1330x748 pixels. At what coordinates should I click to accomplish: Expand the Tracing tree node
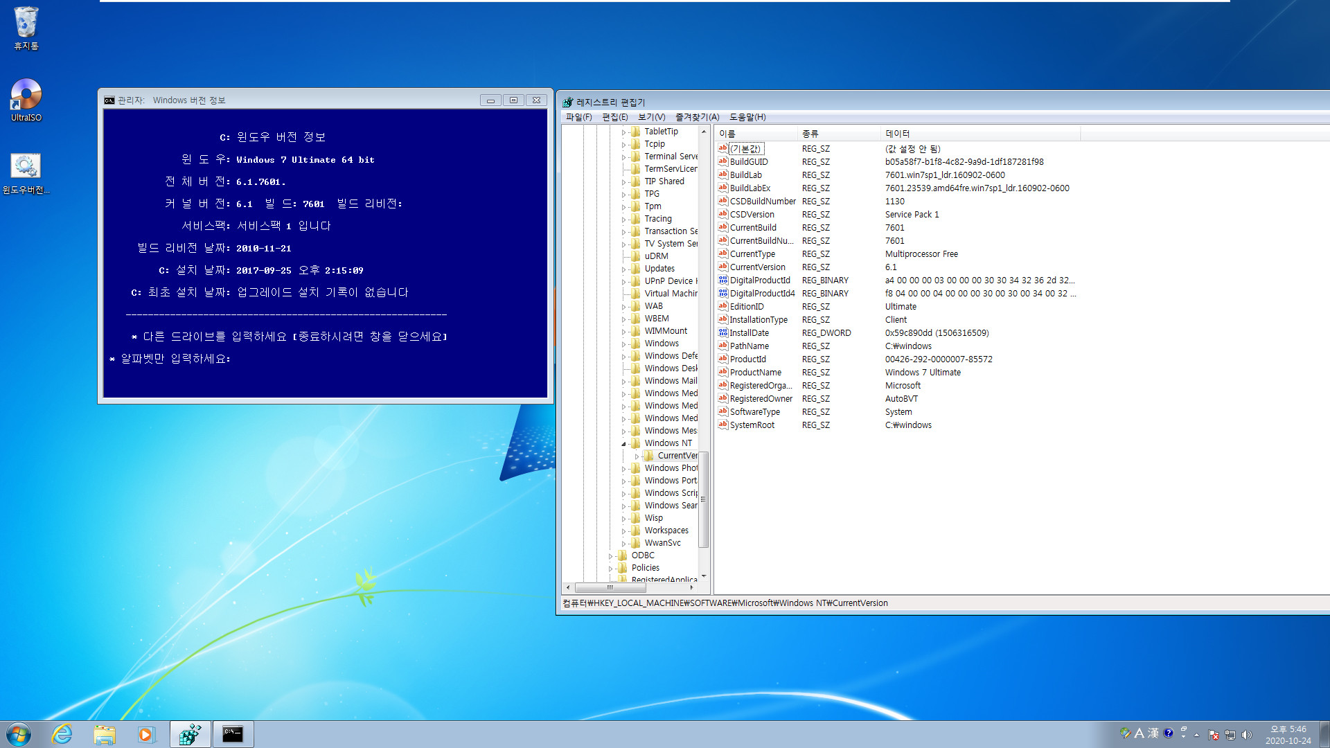tap(623, 219)
